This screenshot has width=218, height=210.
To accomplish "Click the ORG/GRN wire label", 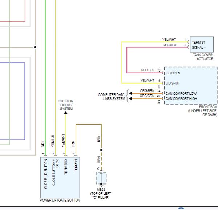I will pos(147,96).
